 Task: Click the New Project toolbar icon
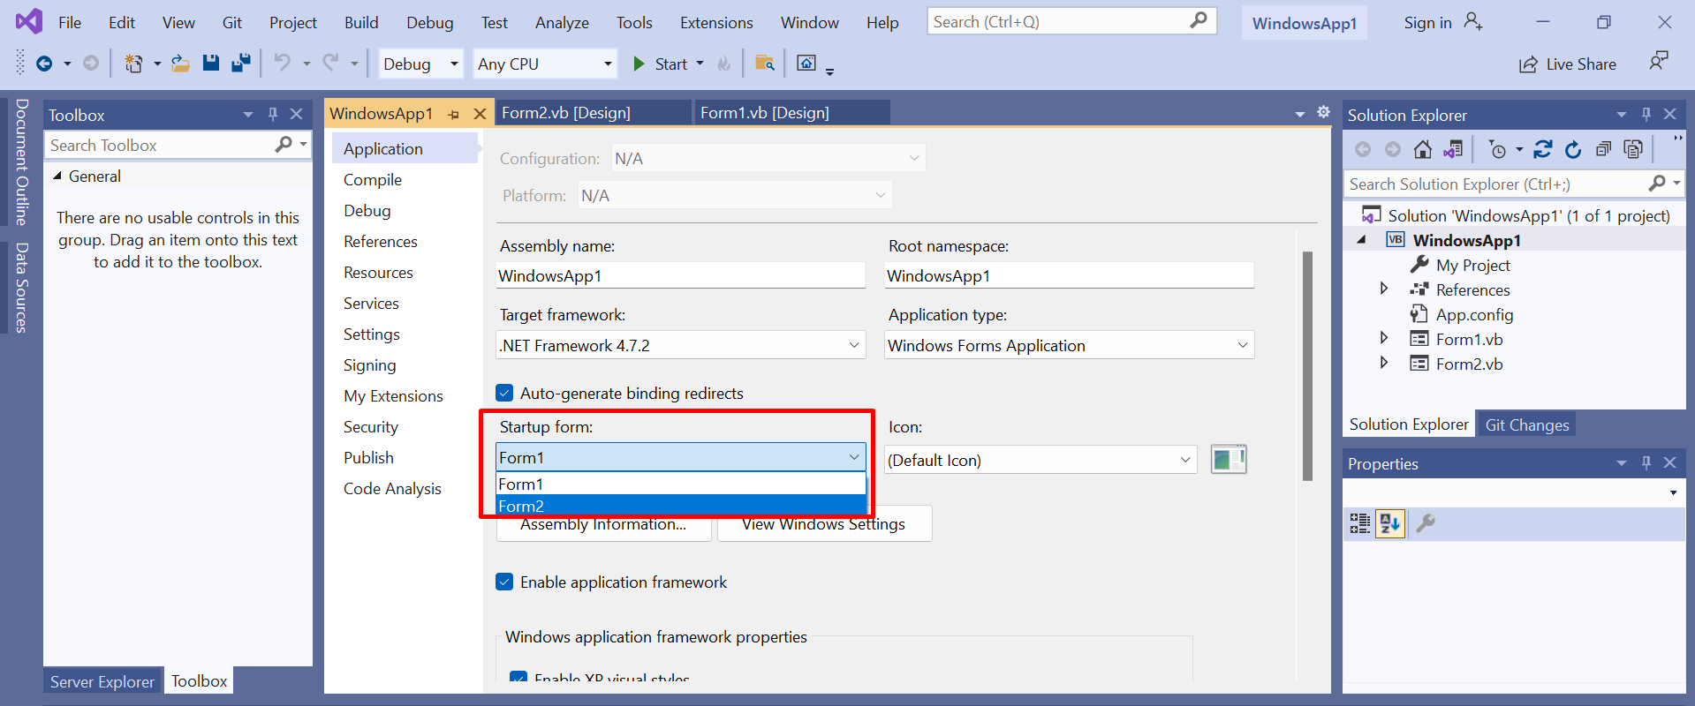coord(133,64)
